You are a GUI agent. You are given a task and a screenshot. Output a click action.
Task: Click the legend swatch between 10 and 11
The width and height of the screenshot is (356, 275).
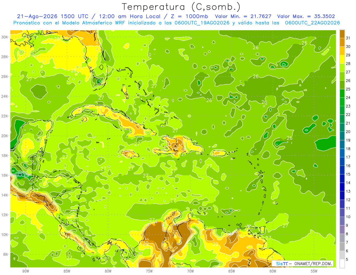click(342, 212)
